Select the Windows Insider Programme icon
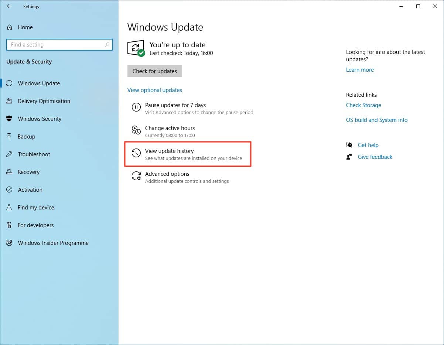 (10, 243)
